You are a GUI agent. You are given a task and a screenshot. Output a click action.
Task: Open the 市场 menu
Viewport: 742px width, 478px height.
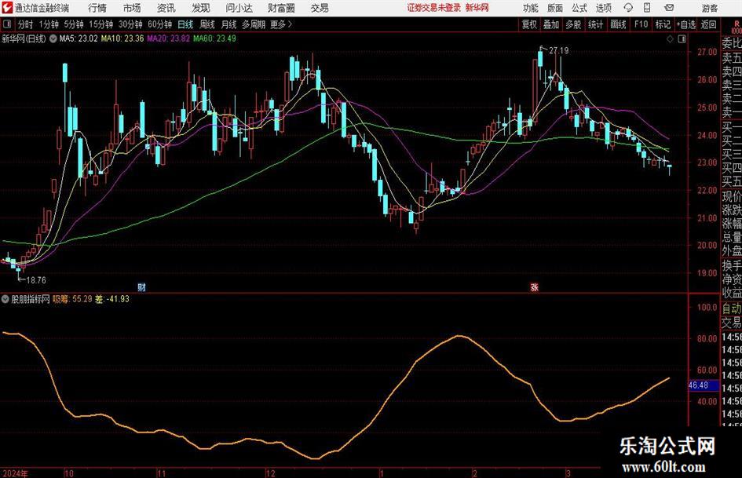[132, 8]
